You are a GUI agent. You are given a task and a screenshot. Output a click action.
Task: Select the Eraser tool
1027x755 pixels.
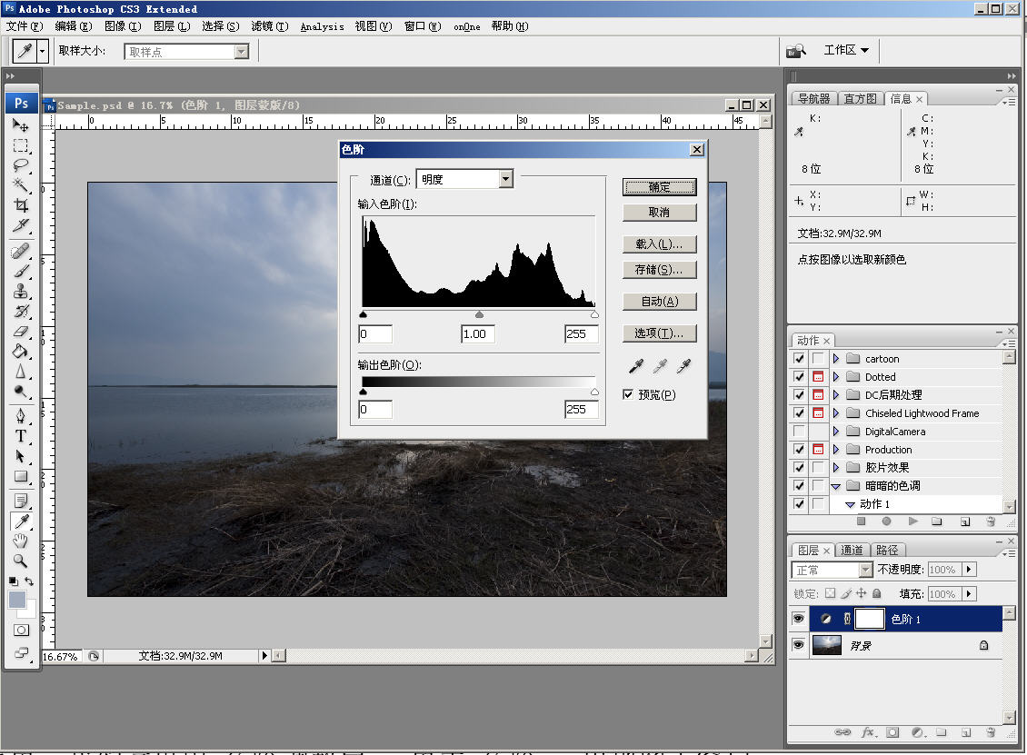(20, 332)
